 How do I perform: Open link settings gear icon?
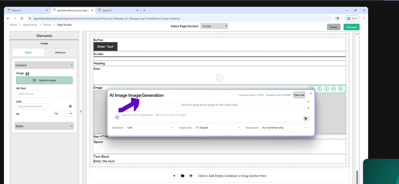point(70,106)
